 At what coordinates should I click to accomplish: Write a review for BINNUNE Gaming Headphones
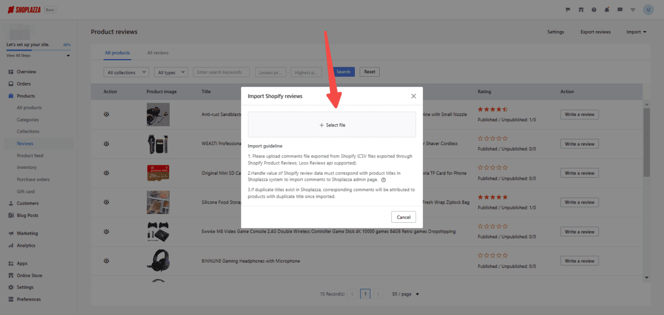coord(579,261)
